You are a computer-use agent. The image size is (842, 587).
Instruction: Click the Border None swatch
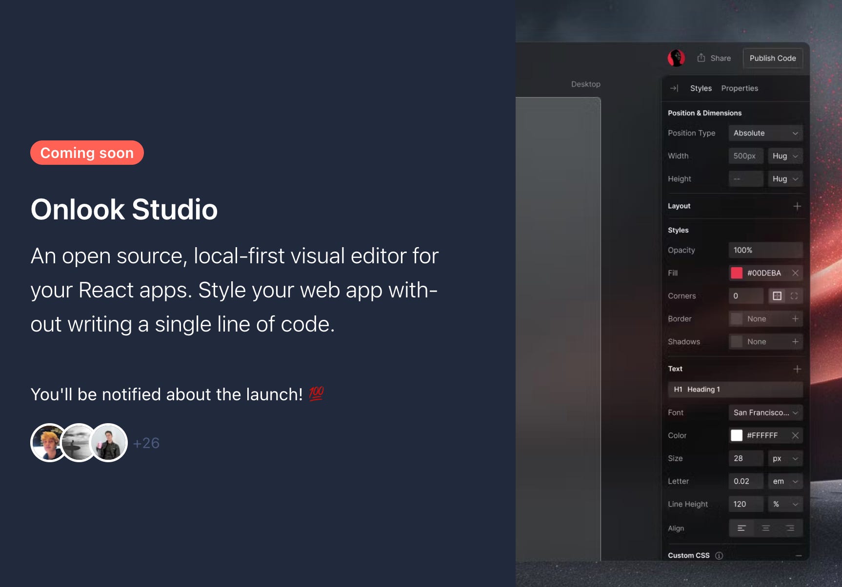click(737, 319)
